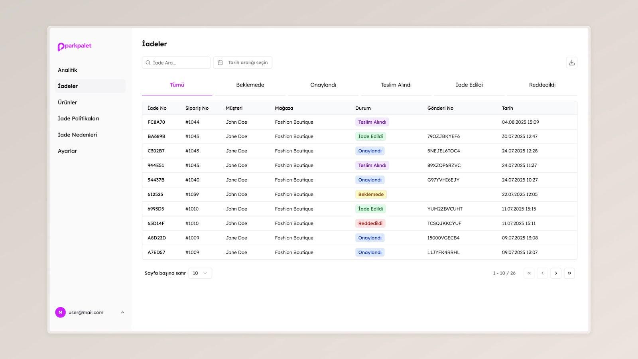Click the calendar icon in date picker
This screenshot has height=359, width=638.
click(220, 63)
